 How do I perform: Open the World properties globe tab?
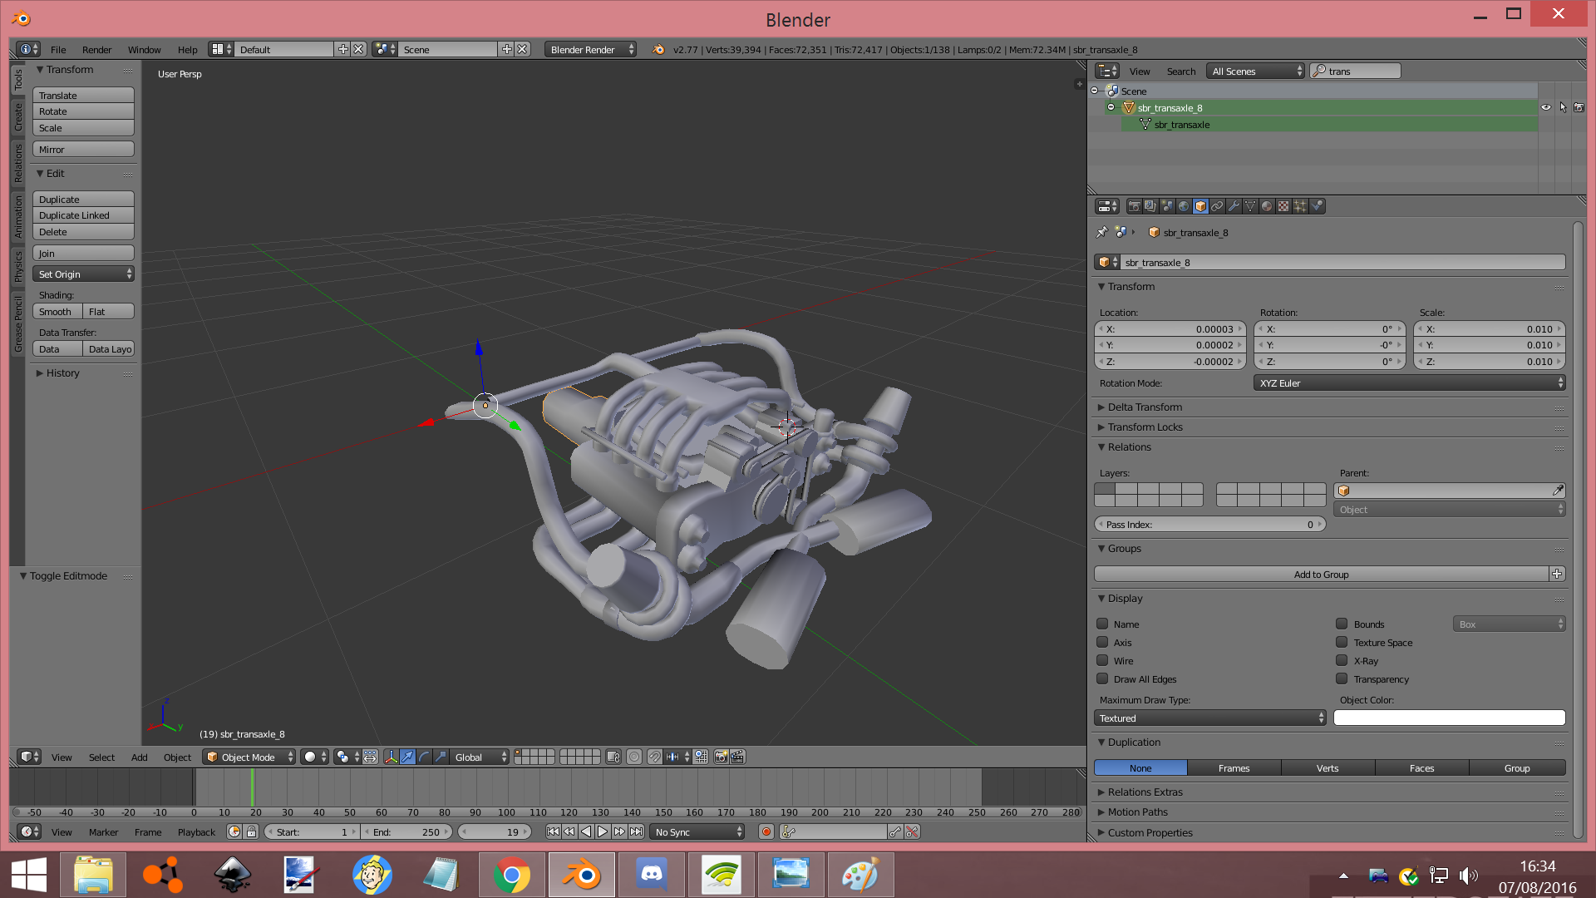click(x=1184, y=206)
